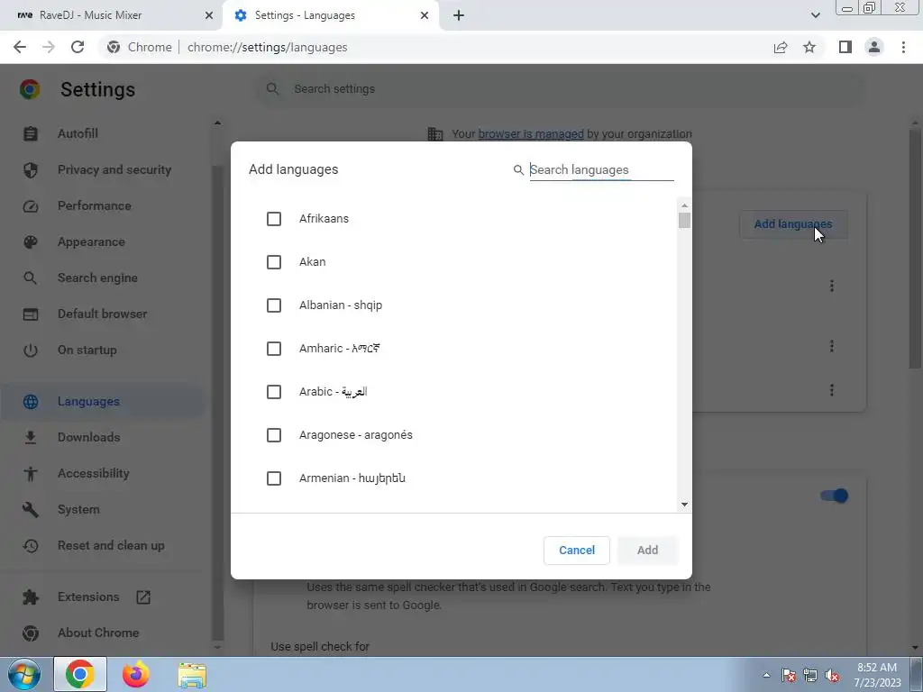
Task: Focus the Search languages field
Action: (601, 170)
